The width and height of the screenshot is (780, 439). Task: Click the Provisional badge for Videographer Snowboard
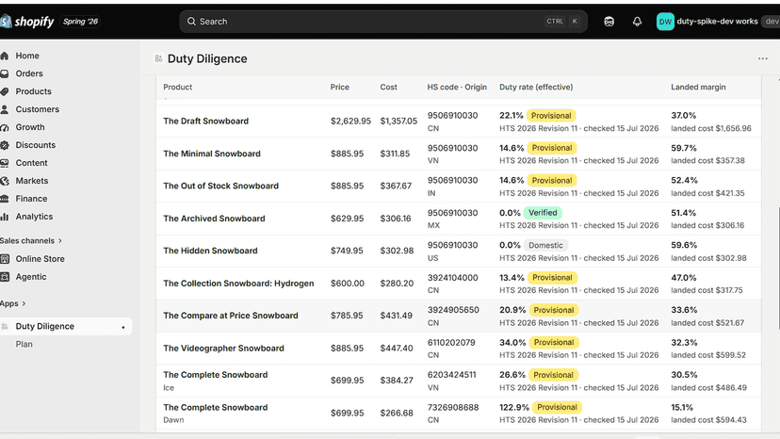pyautogui.click(x=554, y=343)
